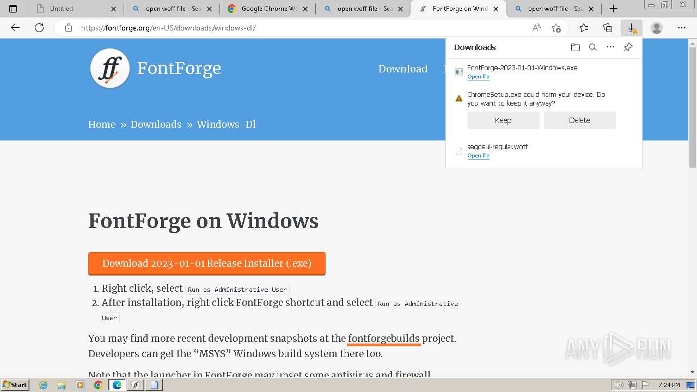Switch to Edge taskbar icon
The width and height of the screenshot is (697, 392).
coord(117,385)
